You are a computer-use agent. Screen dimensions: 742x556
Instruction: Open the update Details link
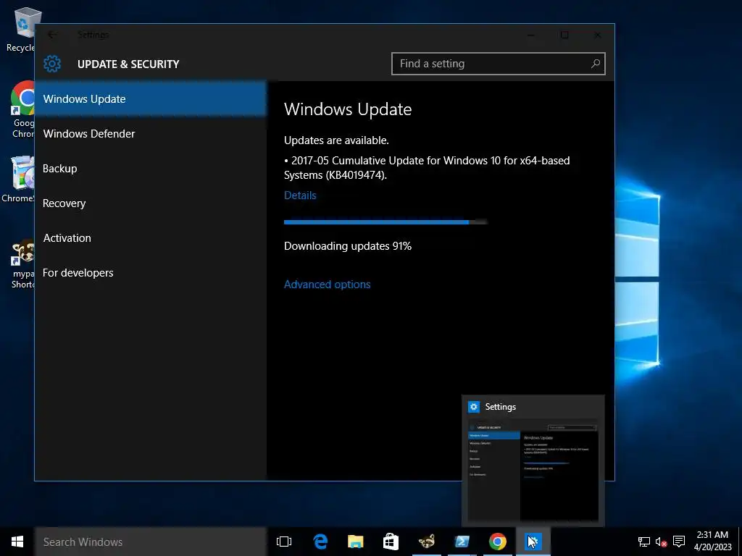[x=300, y=195]
